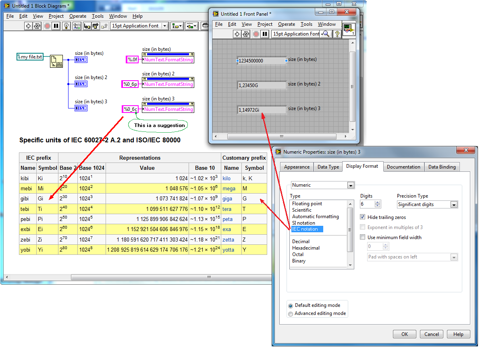Select %.0f string constant
Image resolution: width=480 pixels, height=348 pixels.
click(132, 59)
